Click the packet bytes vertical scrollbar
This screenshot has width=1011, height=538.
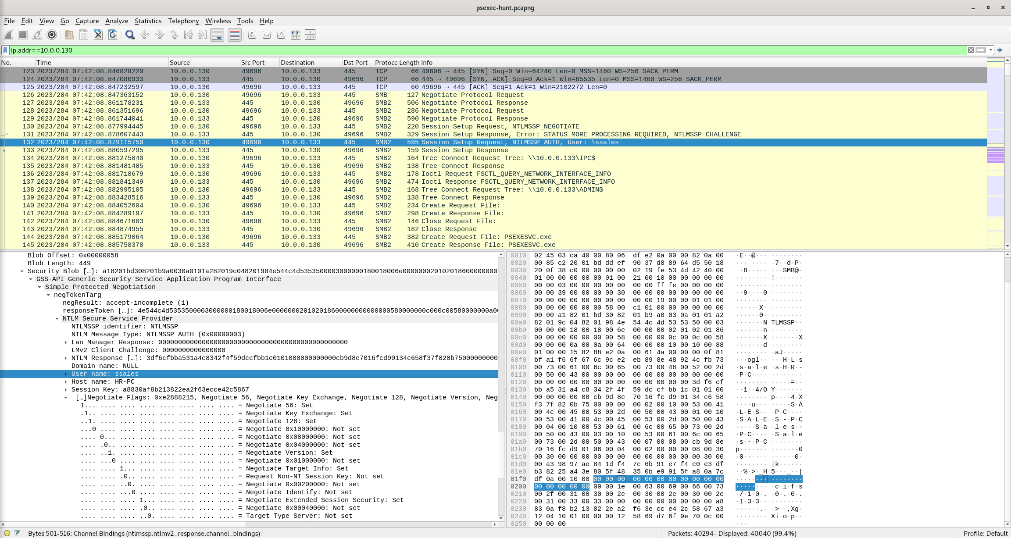1007,389
